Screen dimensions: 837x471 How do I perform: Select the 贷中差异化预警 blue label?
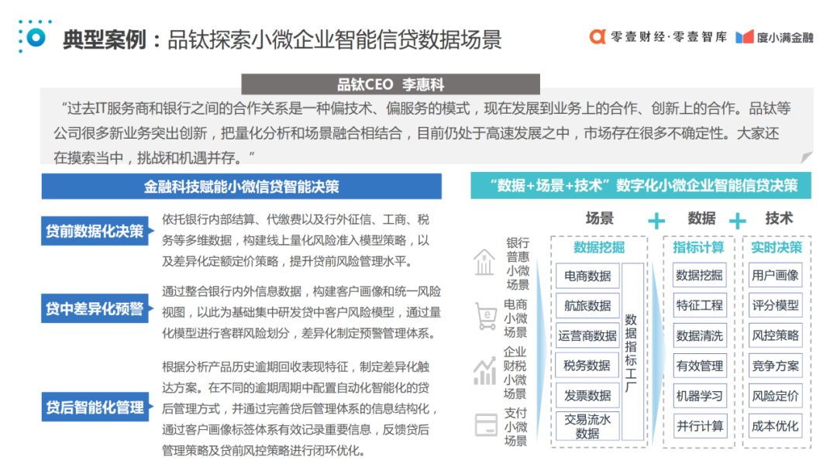pyautogui.click(x=95, y=308)
